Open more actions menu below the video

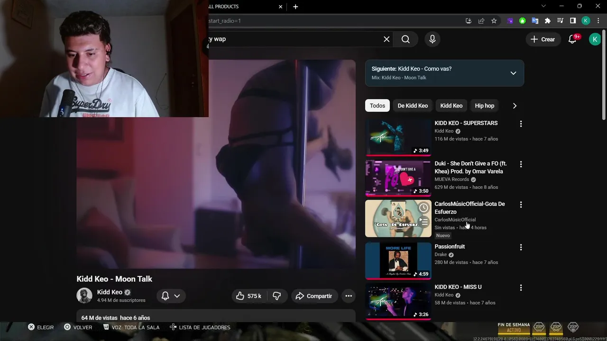pyautogui.click(x=349, y=296)
